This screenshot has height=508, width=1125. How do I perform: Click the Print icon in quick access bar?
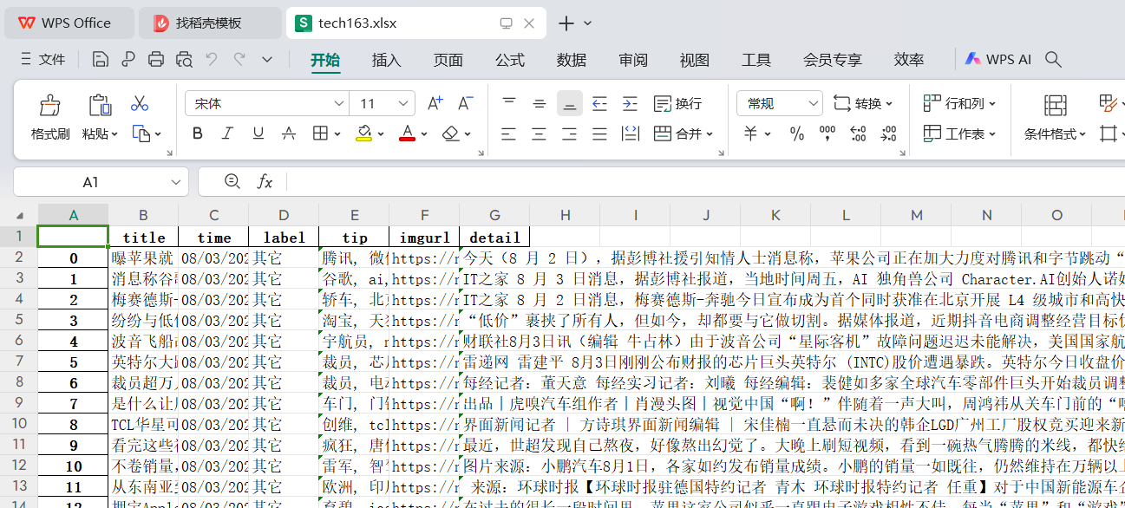pyautogui.click(x=156, y=59)
